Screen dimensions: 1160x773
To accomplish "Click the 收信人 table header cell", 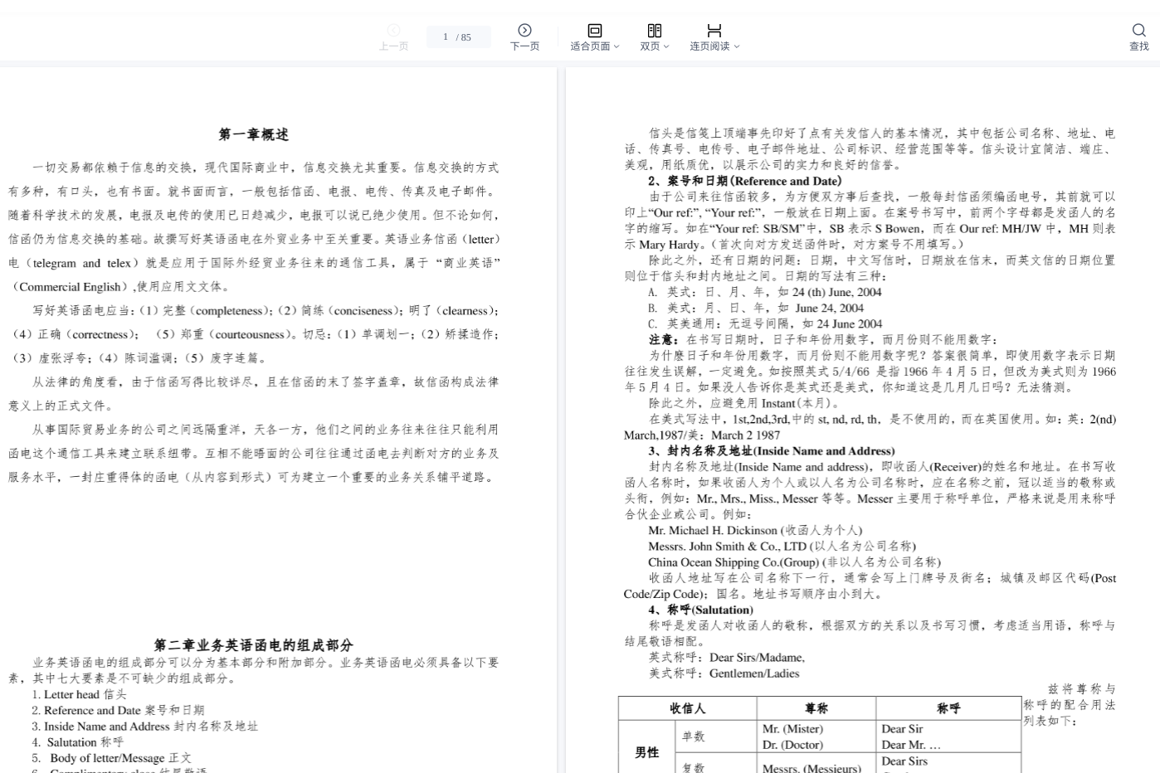I will 687,708.
